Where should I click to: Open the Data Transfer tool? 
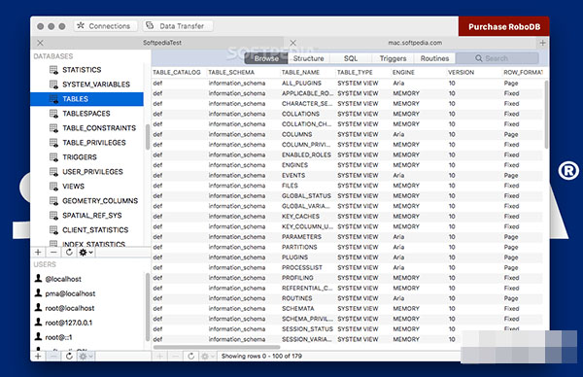coord(178,26)
